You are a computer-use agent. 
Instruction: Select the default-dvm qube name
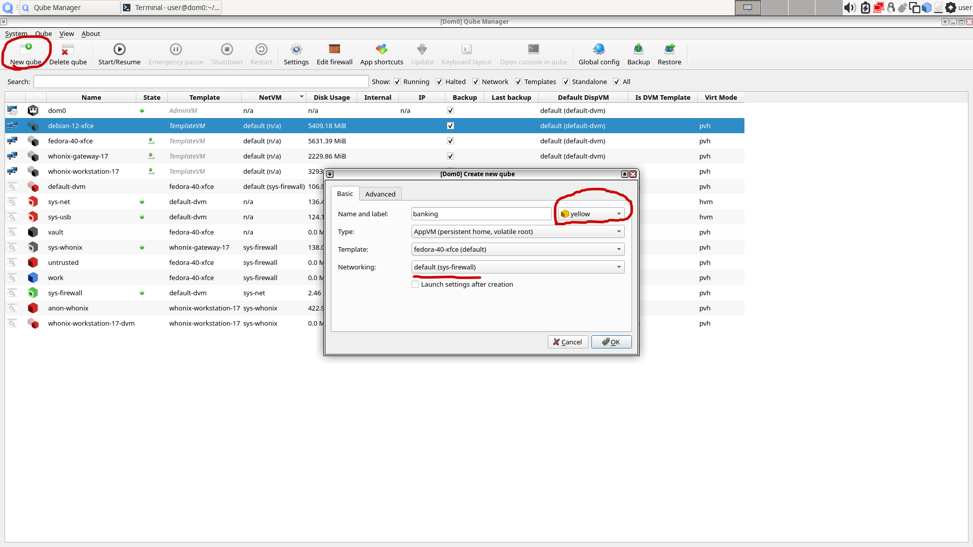click(x=67, y=186)
